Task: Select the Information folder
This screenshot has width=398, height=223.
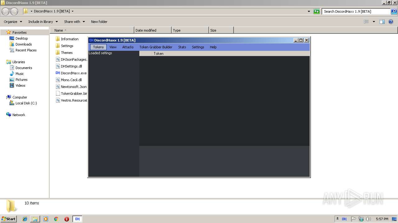Action: [x=67, y=39]
